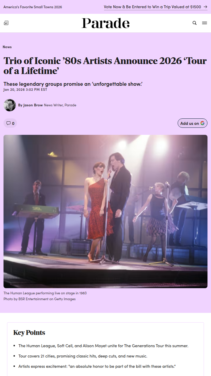Click Jason Brow's author avatar
This screenshot has height=376, width=211.
pyautogui.click(x=10, y=105)
